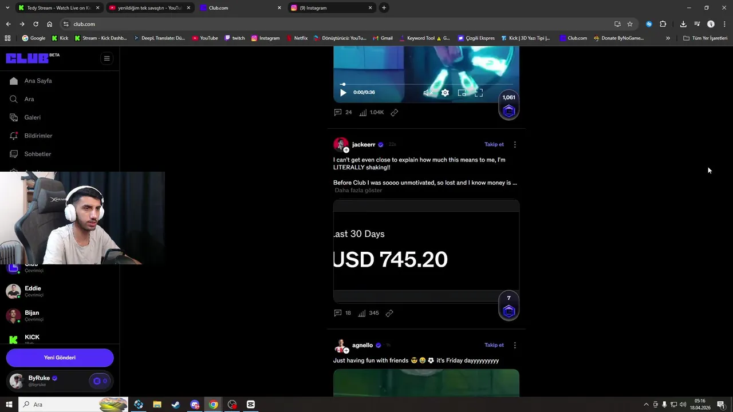Screen dimensions: 733x412
Task: Open Tüm Yer İşaretleri folder
Action: coord(706,38)
